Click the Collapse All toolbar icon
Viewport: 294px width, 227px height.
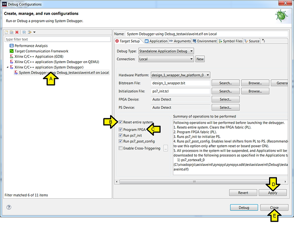24,32
